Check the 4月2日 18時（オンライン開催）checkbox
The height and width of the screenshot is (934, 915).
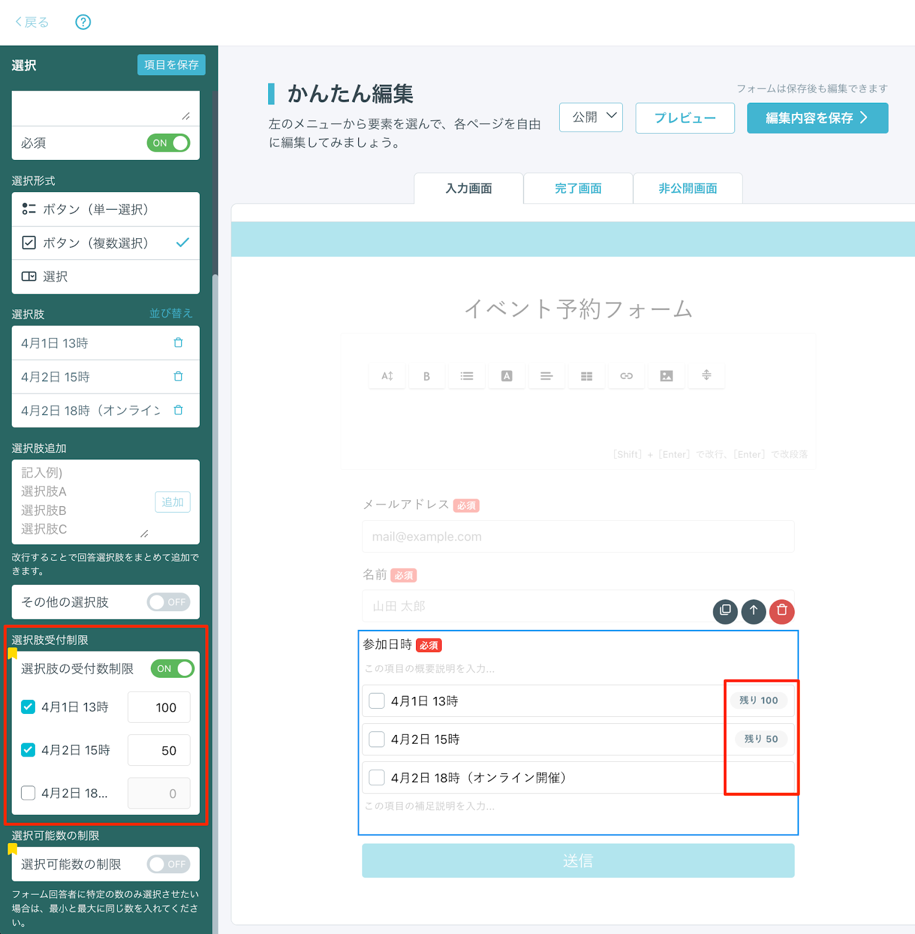tap(377, 778)
